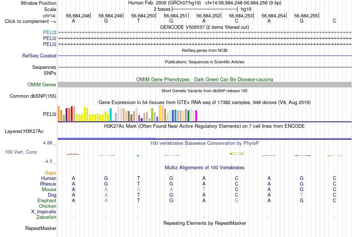Click the 'Click to complement -->' label

point(30,21)
